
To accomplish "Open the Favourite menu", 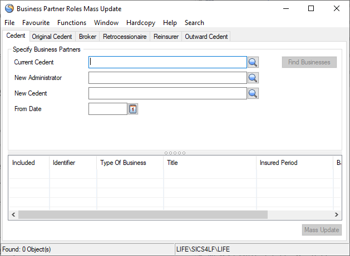I will click(x=36, y=23).
